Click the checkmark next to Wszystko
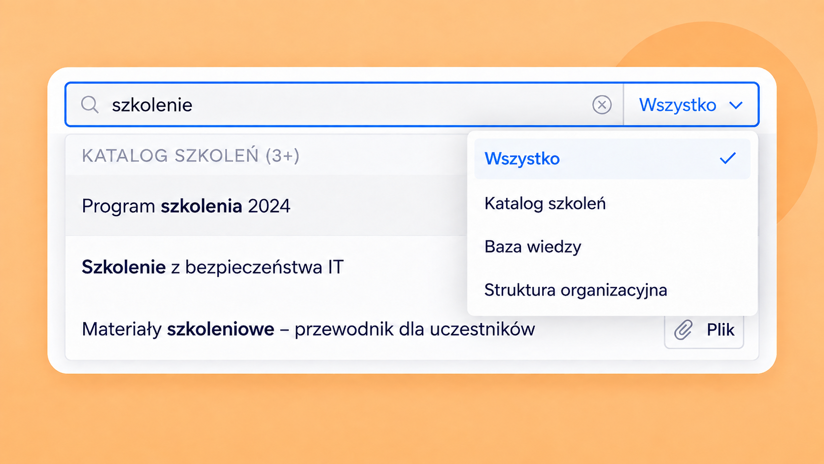 (727, 158)
